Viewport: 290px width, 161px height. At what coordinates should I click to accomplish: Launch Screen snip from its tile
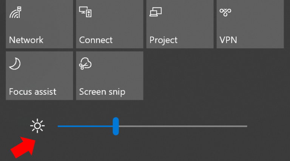(110, 76)
